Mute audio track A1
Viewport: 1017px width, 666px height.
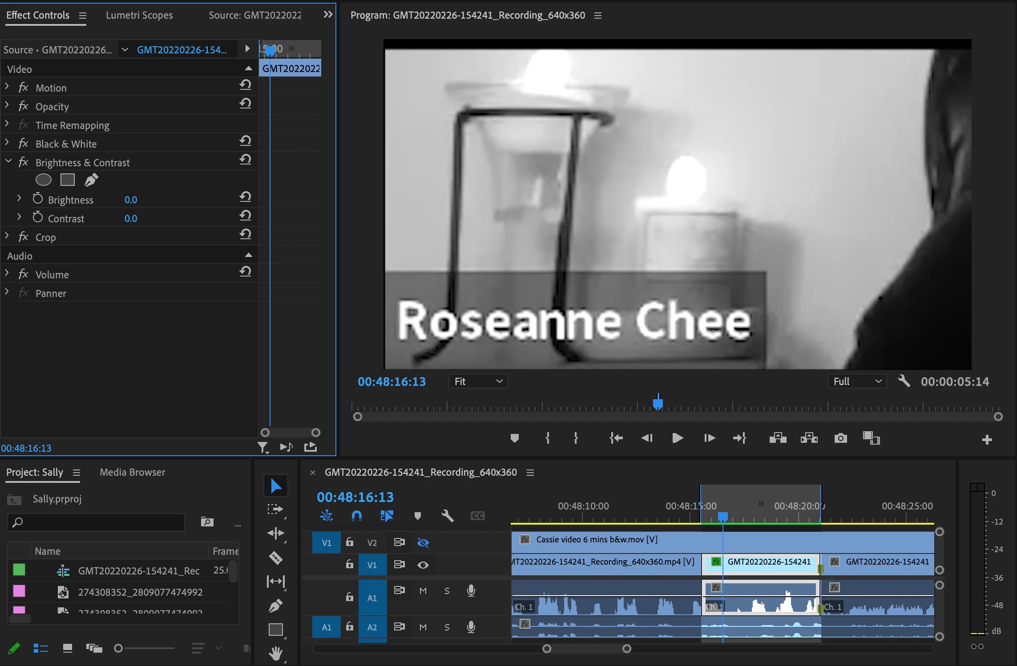423,591
